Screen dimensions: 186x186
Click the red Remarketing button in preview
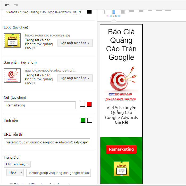click(121, 149)
